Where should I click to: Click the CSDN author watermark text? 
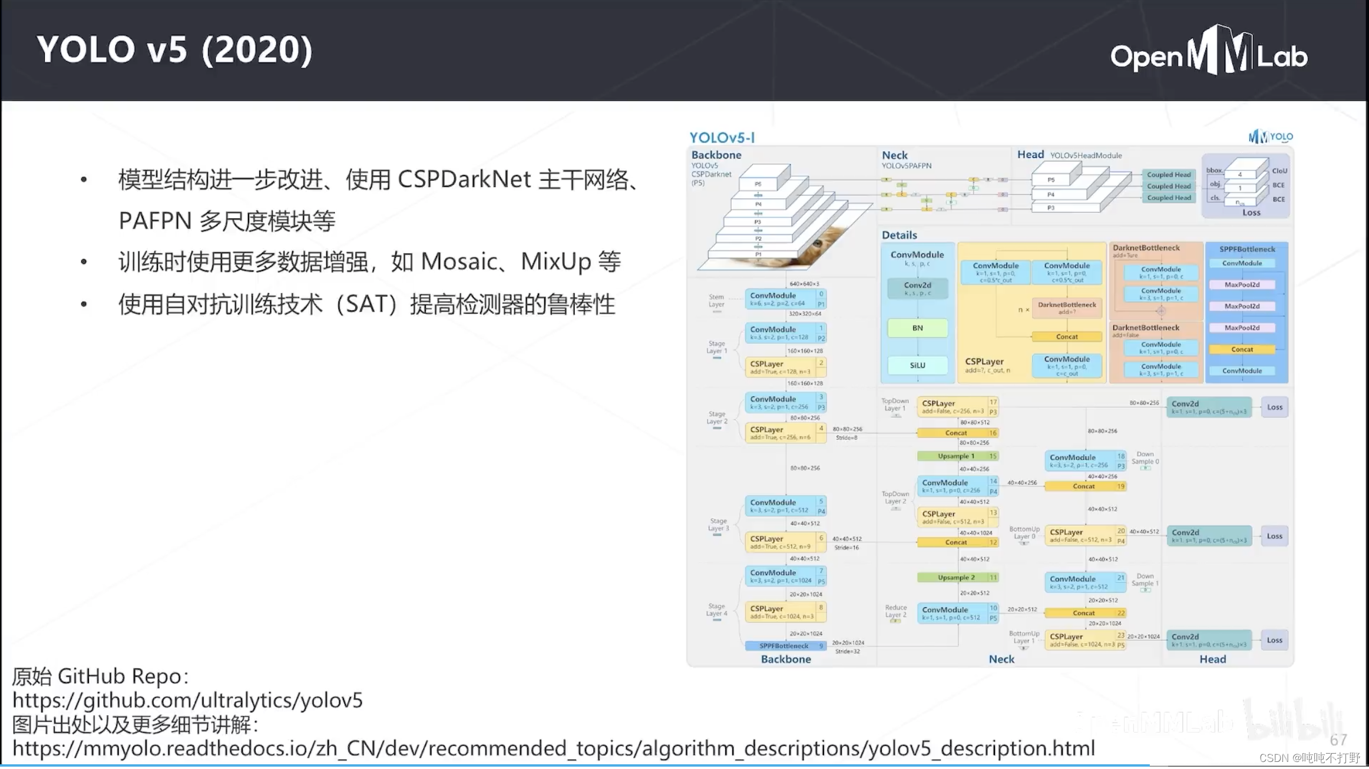point(1310,758)
